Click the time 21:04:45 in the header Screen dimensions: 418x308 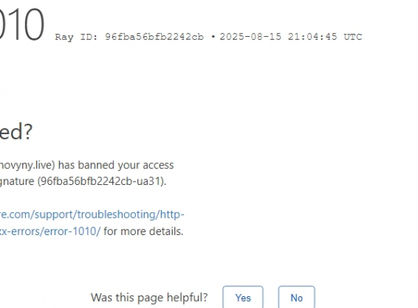[x=312, y=37]
